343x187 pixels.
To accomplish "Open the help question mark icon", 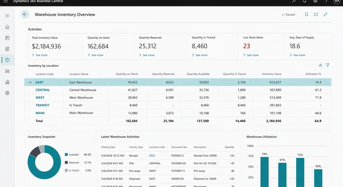I will coord(326,1).
